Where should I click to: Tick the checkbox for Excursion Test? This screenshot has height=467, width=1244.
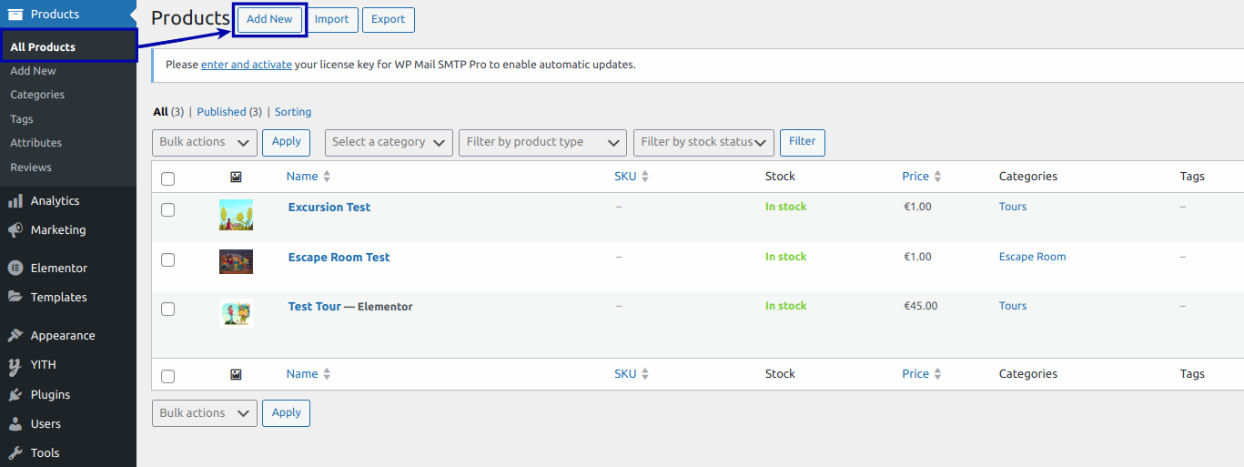[x=167, y=209]
